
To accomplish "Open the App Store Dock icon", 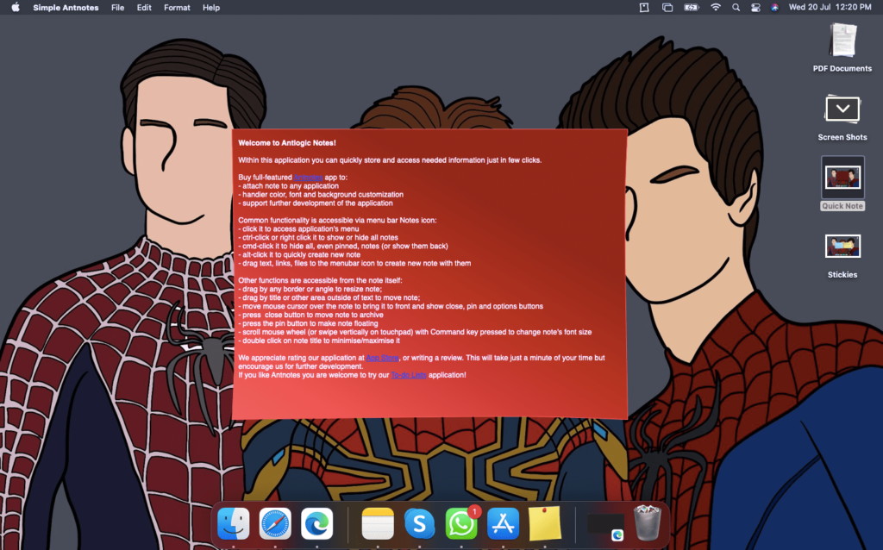I will tap(503, 523).
